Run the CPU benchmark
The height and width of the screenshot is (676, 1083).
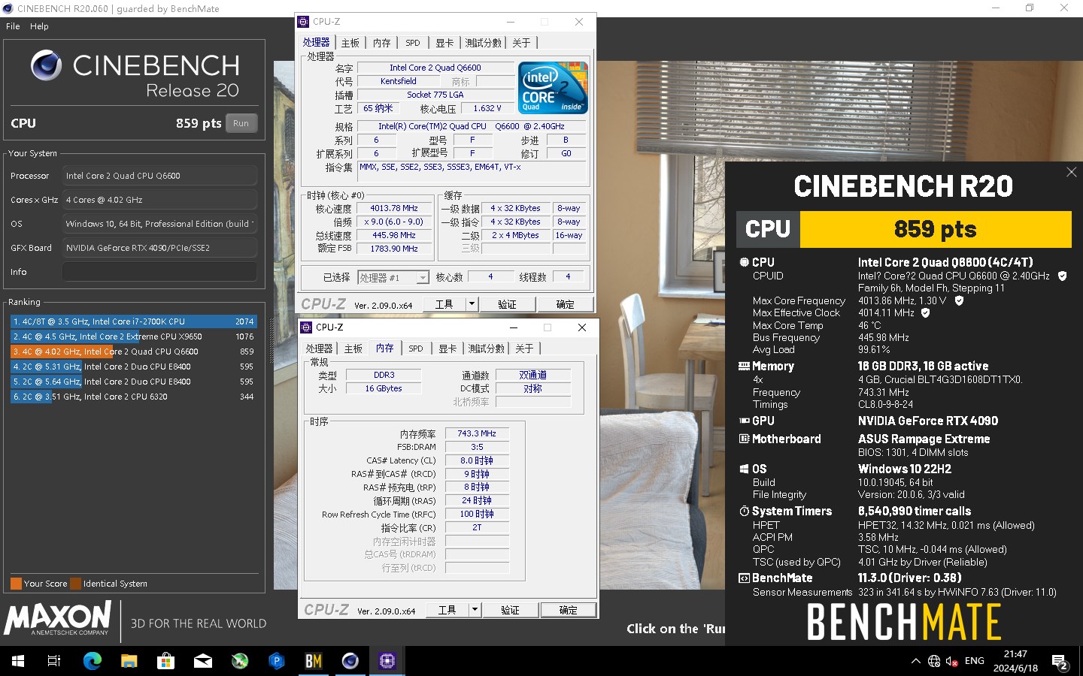coord(241,123)
